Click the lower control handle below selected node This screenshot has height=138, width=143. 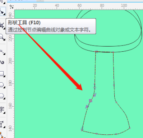(87, 107)
